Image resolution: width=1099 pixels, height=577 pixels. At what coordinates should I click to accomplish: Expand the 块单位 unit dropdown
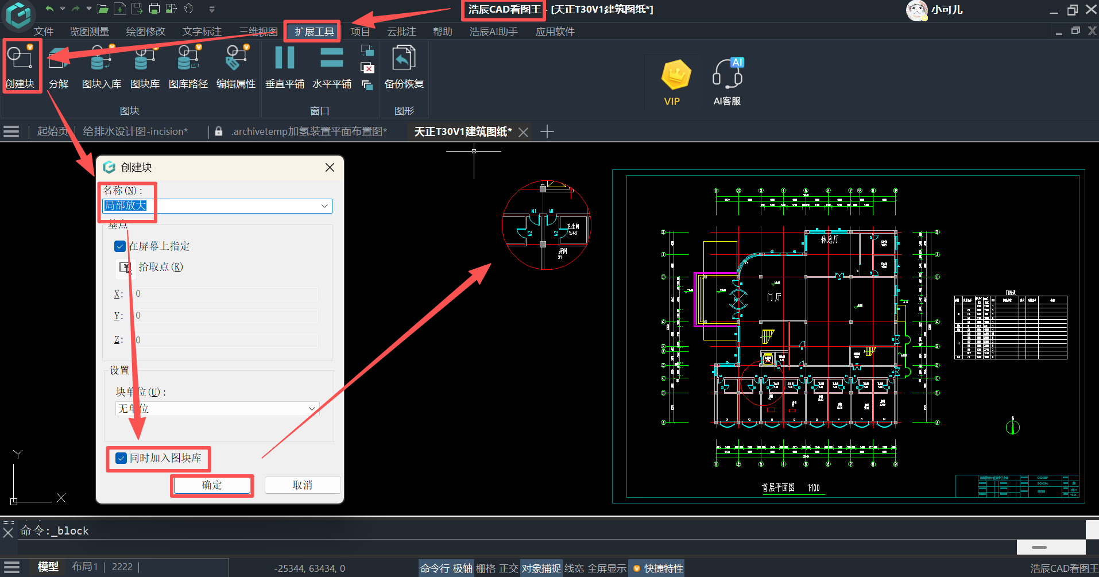click(312, 409)
